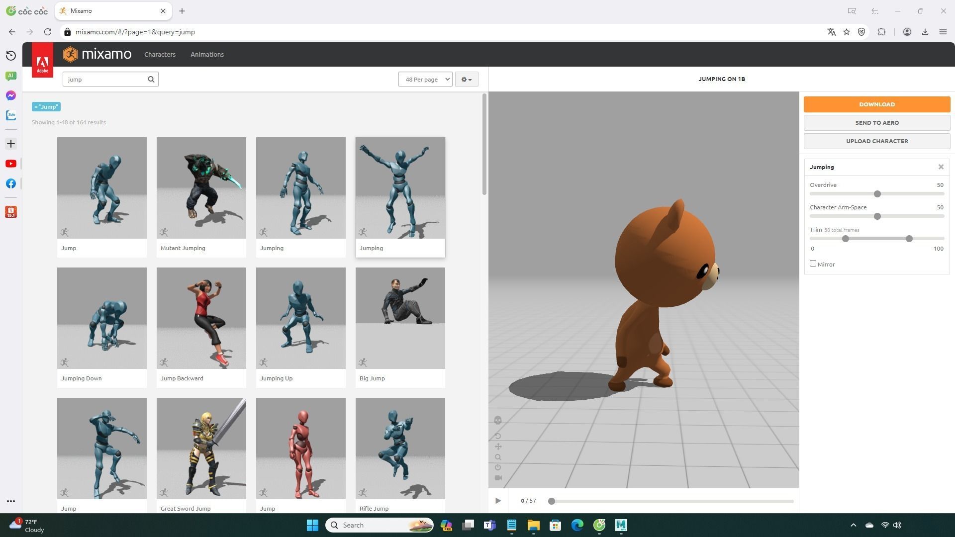The width and height of the screenshot is (955, 537).
Task: Click the rotate view icon in viewport
Action: tap(498, 436)
